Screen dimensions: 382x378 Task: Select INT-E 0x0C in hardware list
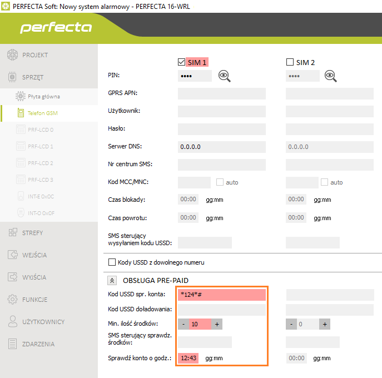49,196
